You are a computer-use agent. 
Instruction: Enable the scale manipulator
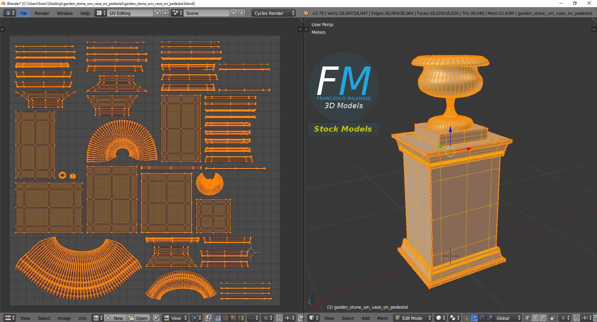point(490,318)
